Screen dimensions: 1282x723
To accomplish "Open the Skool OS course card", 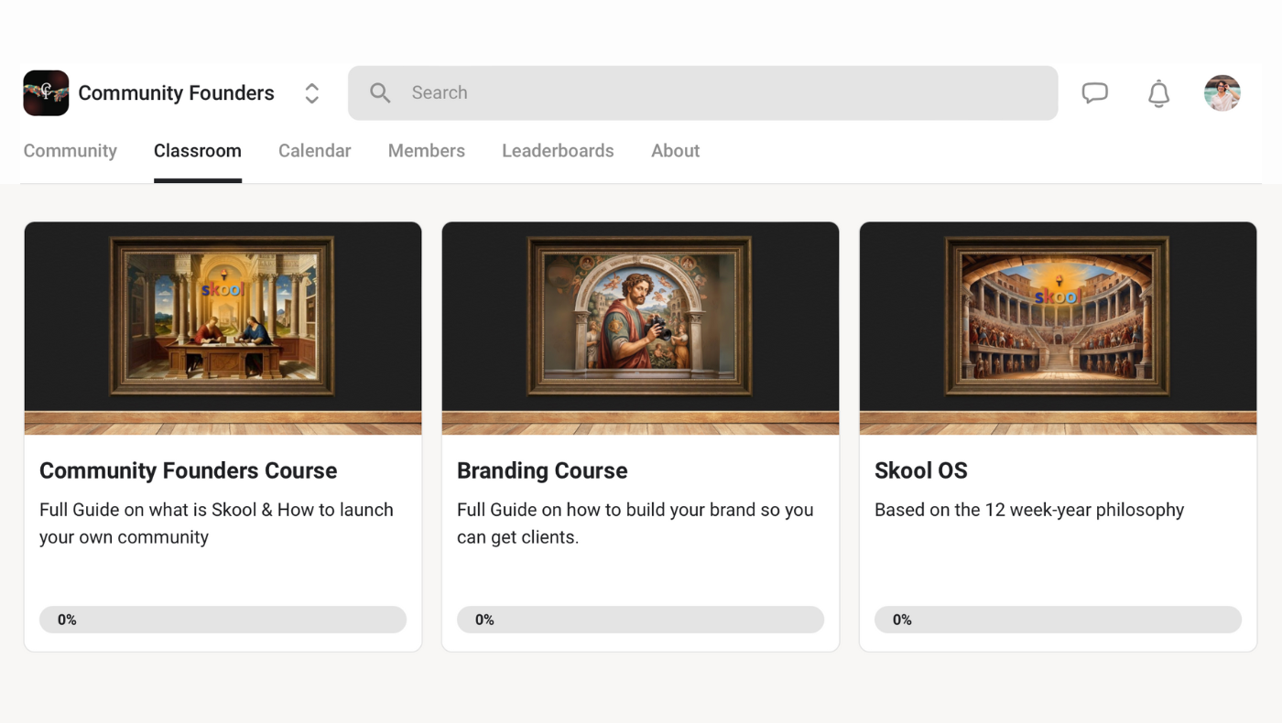I will [1058, 470].
